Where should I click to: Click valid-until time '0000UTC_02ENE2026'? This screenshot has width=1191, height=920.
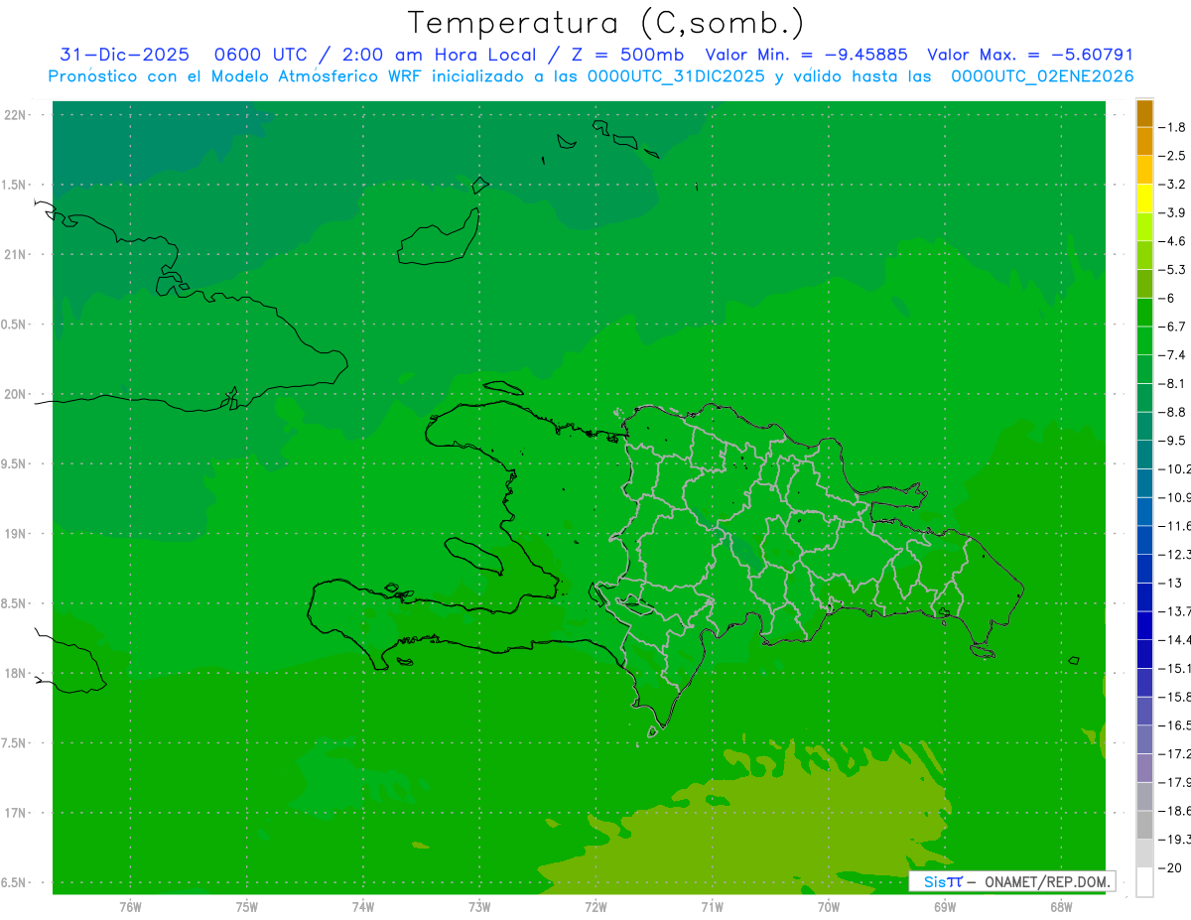pyautogui.click(x=1042, y=76)
